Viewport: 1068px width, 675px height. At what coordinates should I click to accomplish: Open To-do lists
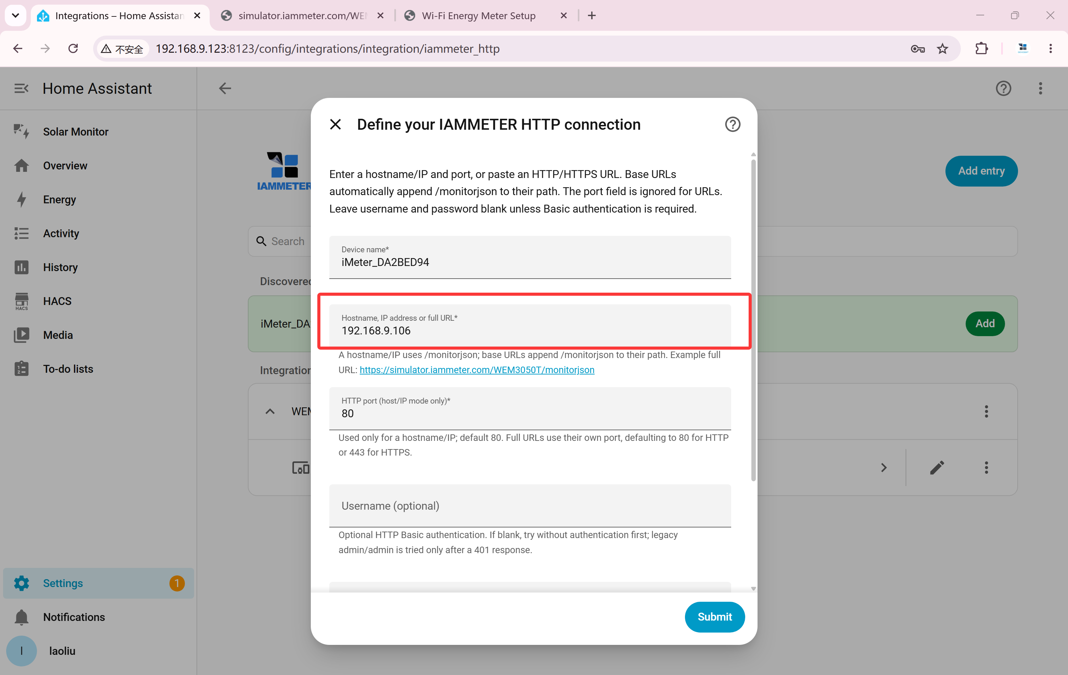pyautogui.click(x=99, y=369)
